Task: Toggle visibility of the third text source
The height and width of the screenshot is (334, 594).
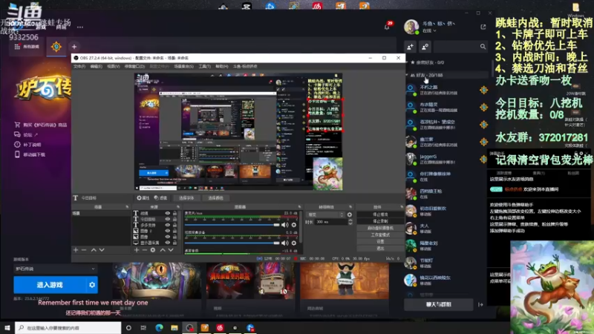Action: click(x=168, y=225)
